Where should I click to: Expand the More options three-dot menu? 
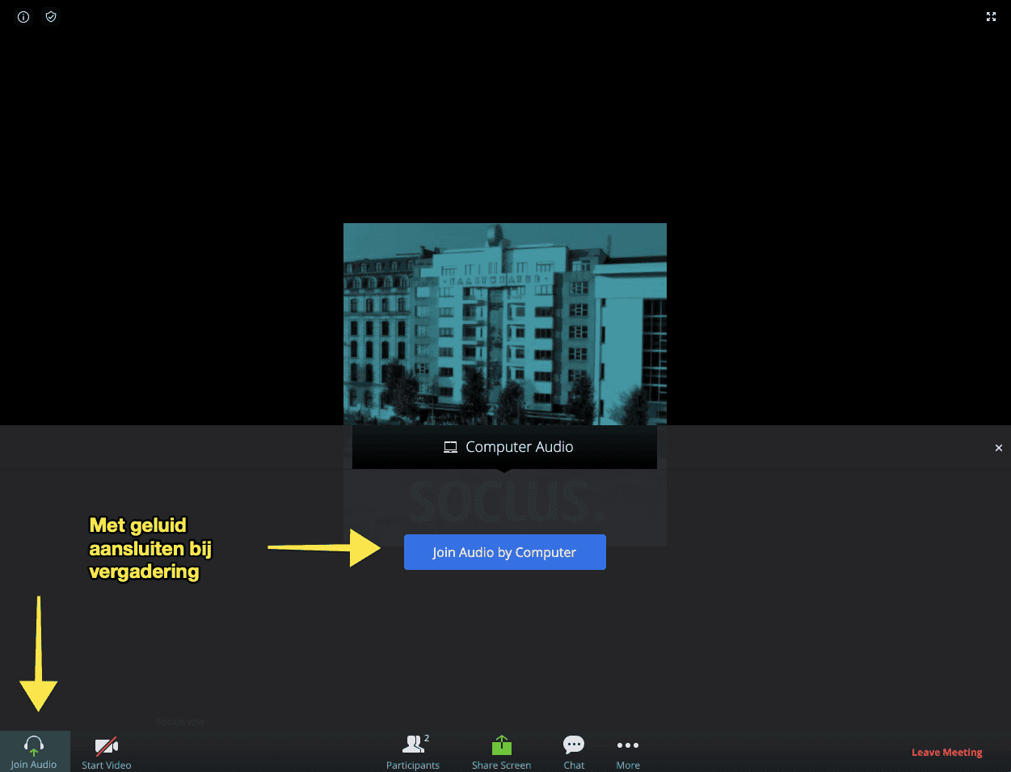628,745
